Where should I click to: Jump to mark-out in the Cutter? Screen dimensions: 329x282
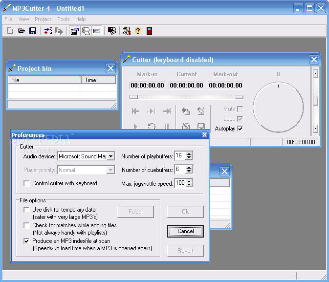click(x=167, y=111)
